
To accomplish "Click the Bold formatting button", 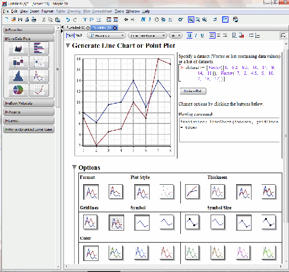I will [189, 35].
